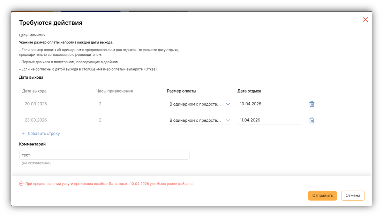Viewport: 383px width, 217px height.
Task: Click the red error icon beside the error message
Action: tap(21, 184)
